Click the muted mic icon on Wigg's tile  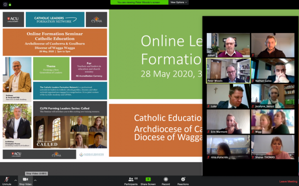253,132
